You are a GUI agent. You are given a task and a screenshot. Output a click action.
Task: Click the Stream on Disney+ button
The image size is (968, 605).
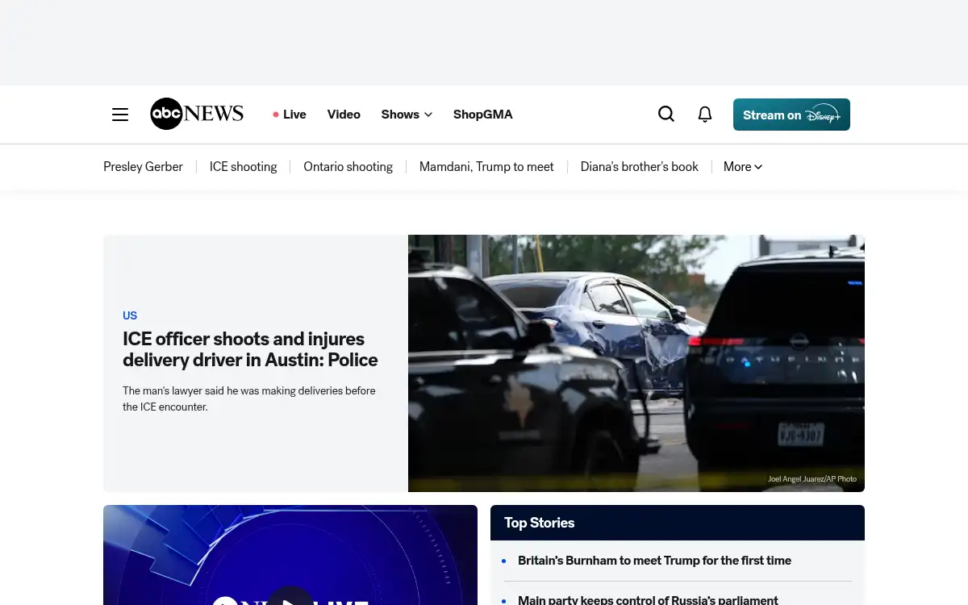(x=791, y=115)
